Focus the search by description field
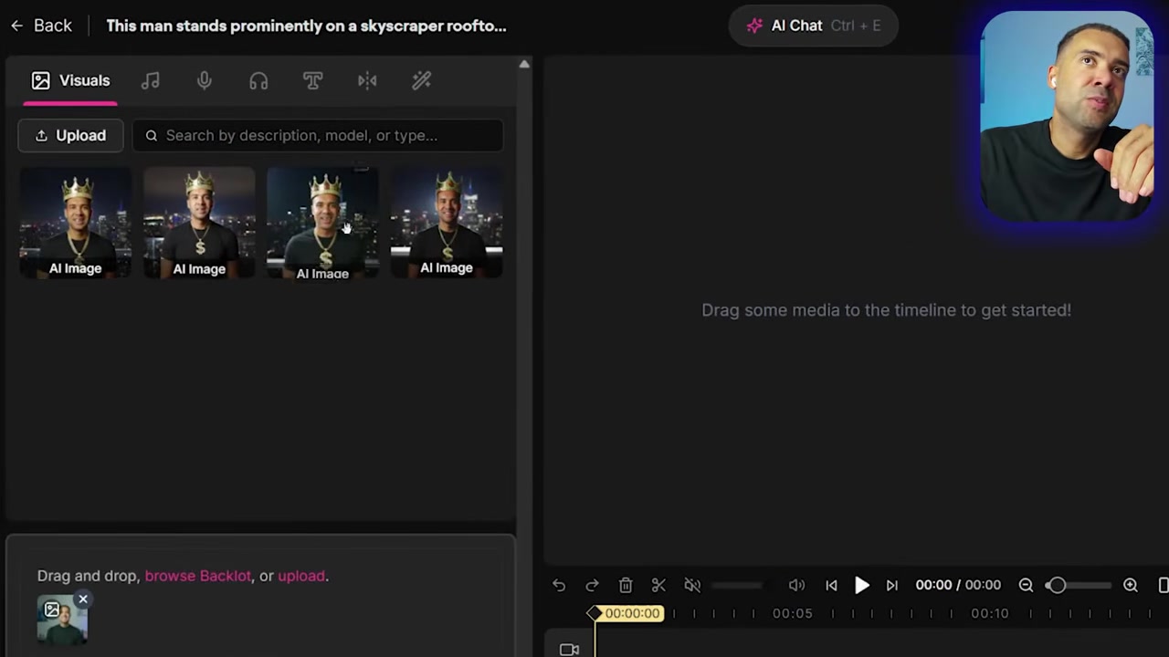1169x657 pixels. 318,135
